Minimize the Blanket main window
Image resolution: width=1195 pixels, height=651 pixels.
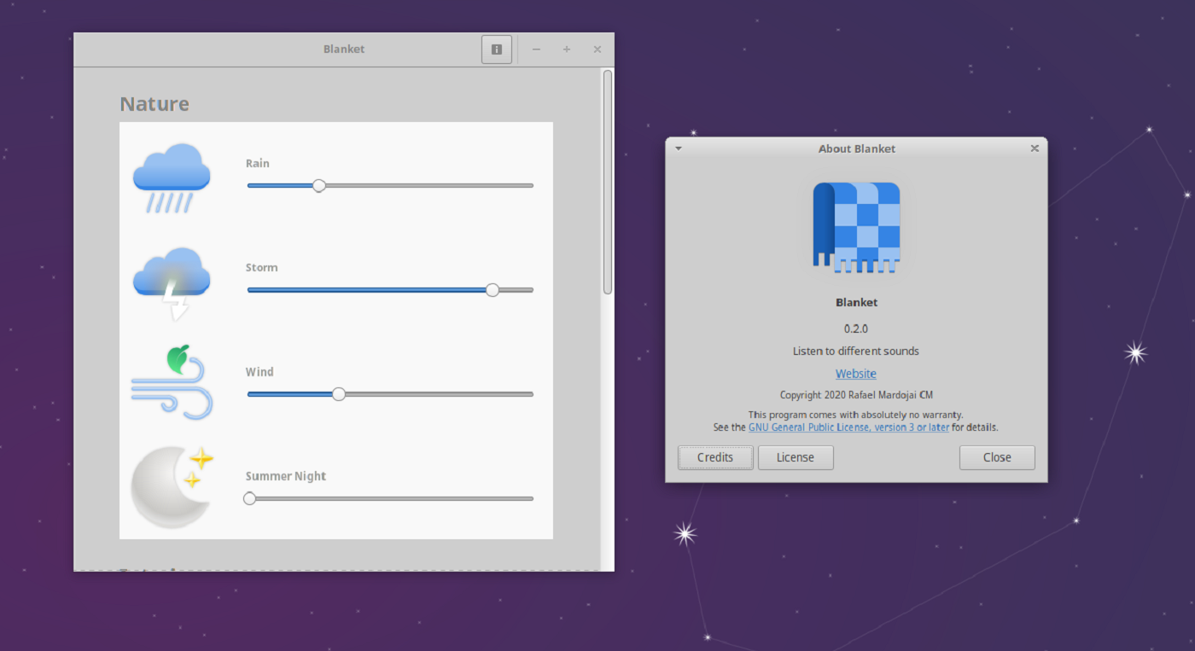pyautogui.click(x=536, y=49)
